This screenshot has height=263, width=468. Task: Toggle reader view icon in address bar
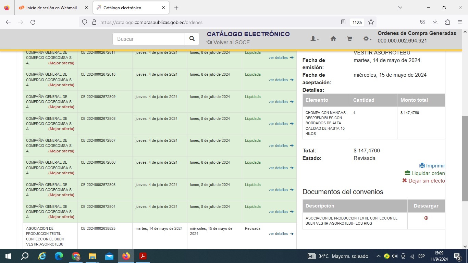pos(343,22)
